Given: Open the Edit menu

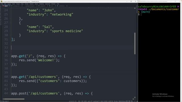Looking at the screenshot, I should click(5, 4).
